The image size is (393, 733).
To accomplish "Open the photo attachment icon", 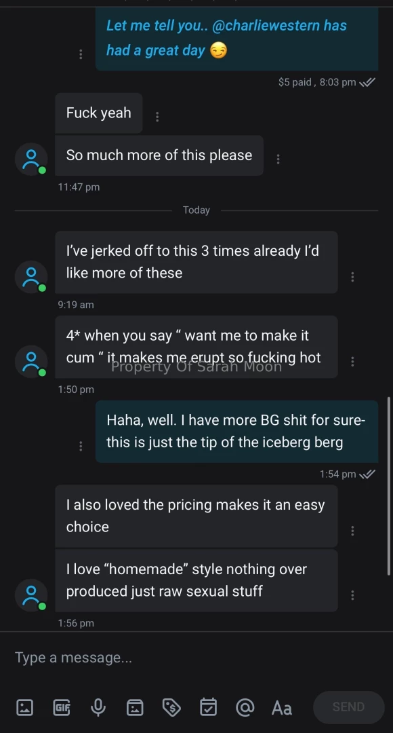I will (x=24, y=707).
